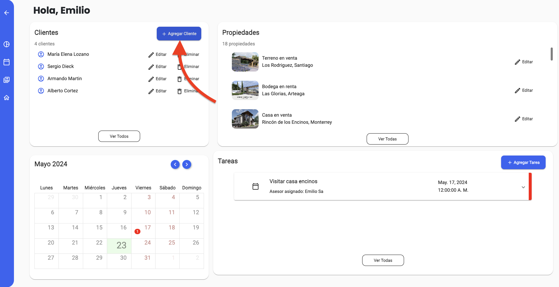Click 'Las Glorias, Arteaga' location text
The image size is (559, 287).
(x=283, y=94)
